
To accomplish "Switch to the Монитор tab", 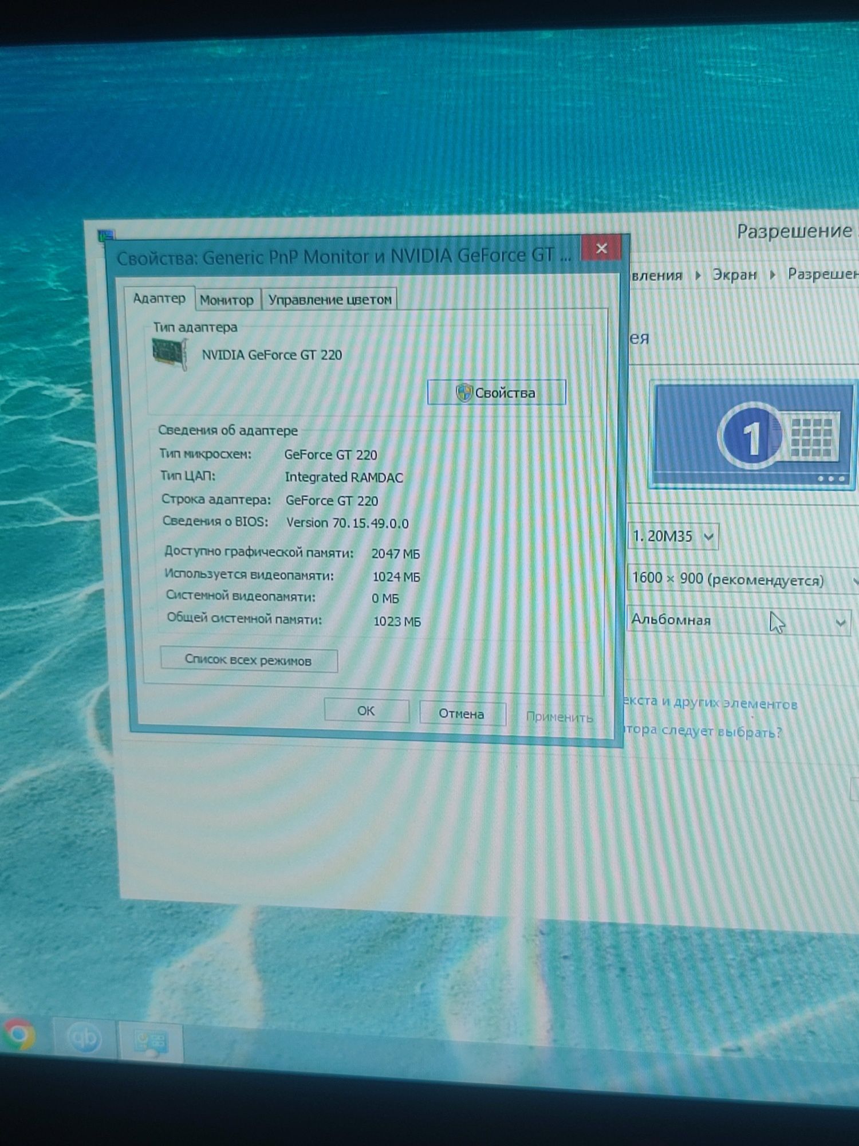I will [227, 300].
